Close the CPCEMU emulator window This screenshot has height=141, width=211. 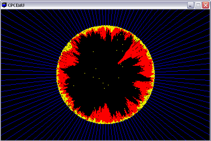tap(205, 5)
